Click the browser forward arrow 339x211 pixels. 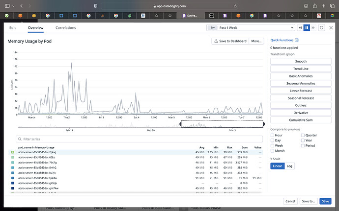coord(29,6)
